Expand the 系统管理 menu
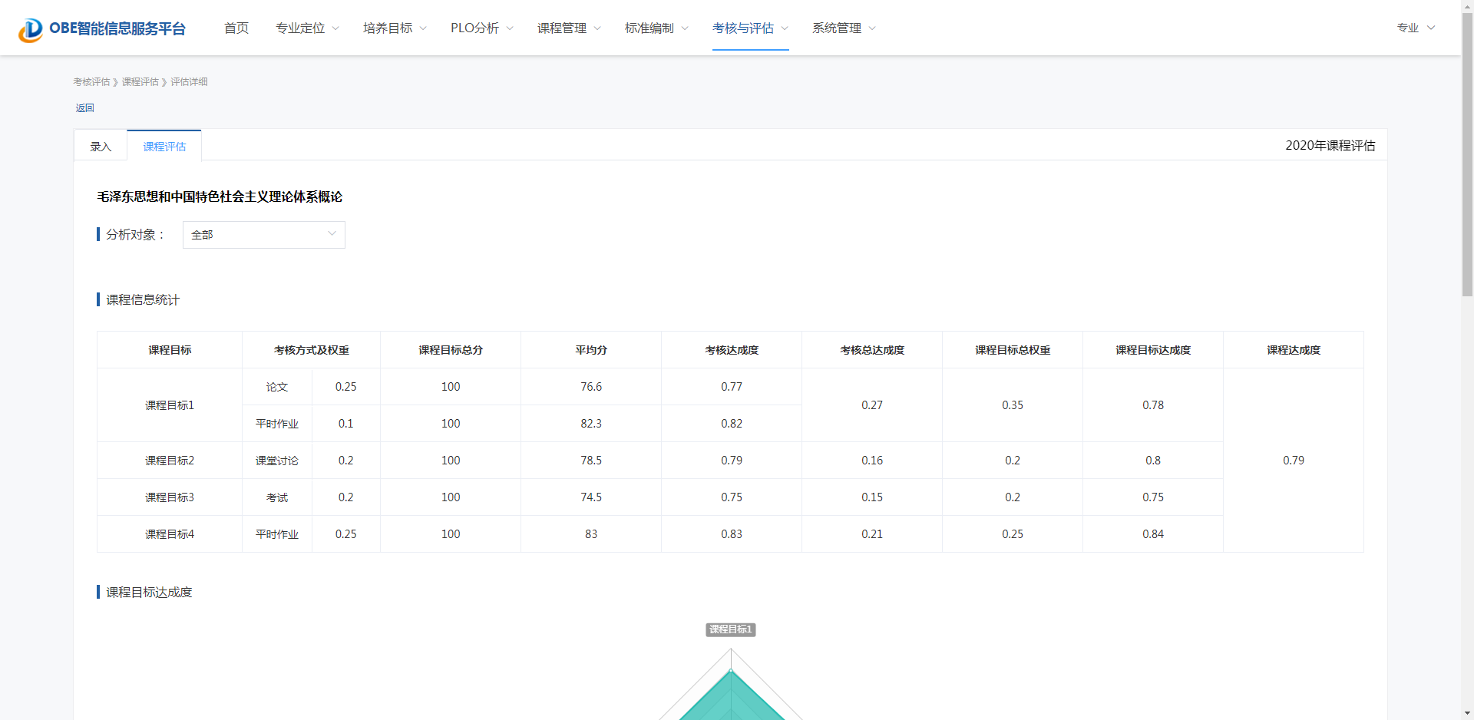The height and width of the screenshot is (720, 1474). [844, 28]
